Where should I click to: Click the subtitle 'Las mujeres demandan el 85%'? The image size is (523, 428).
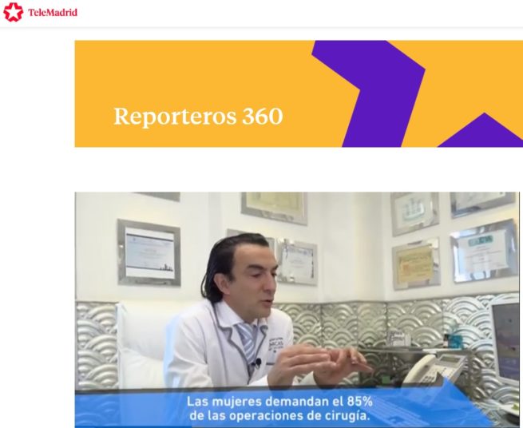tap(279, 402)
